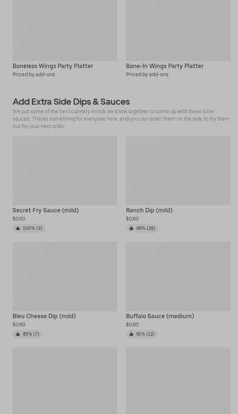Click thumbs-up icon under Buffalo Sauce
238x414 pixels.
(x=131, y=334)
